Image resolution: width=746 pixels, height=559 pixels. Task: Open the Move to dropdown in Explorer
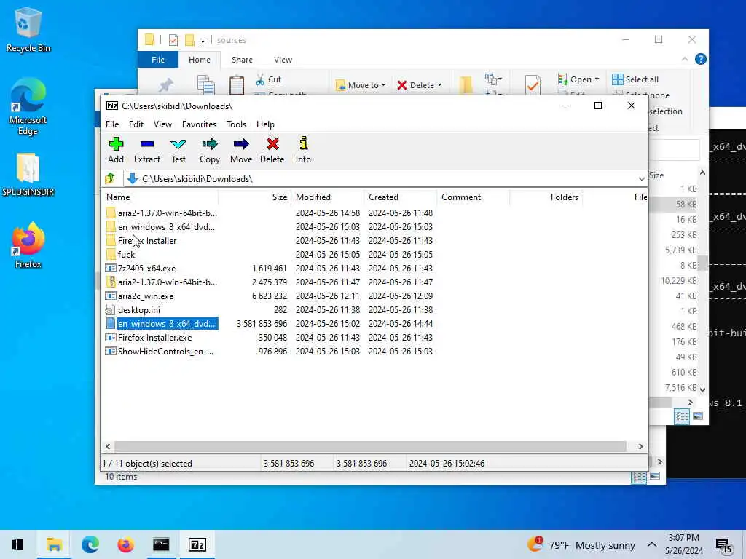361,85
